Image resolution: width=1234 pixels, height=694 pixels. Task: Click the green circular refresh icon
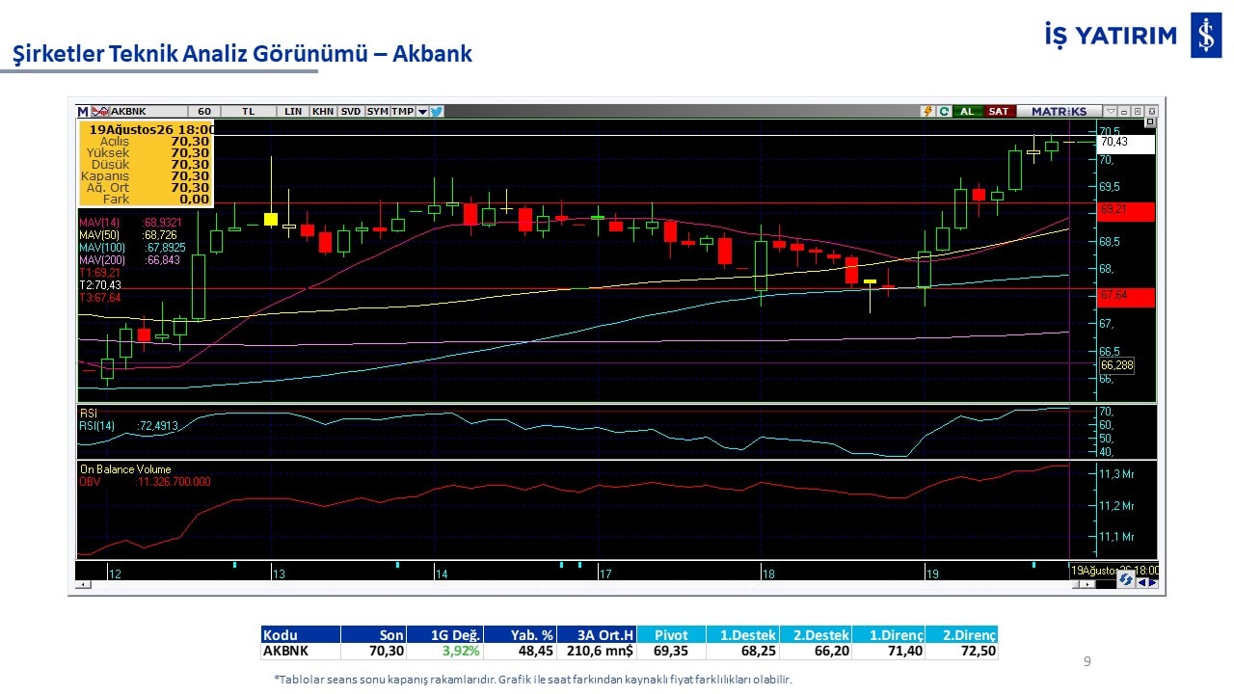click(945, 111)
